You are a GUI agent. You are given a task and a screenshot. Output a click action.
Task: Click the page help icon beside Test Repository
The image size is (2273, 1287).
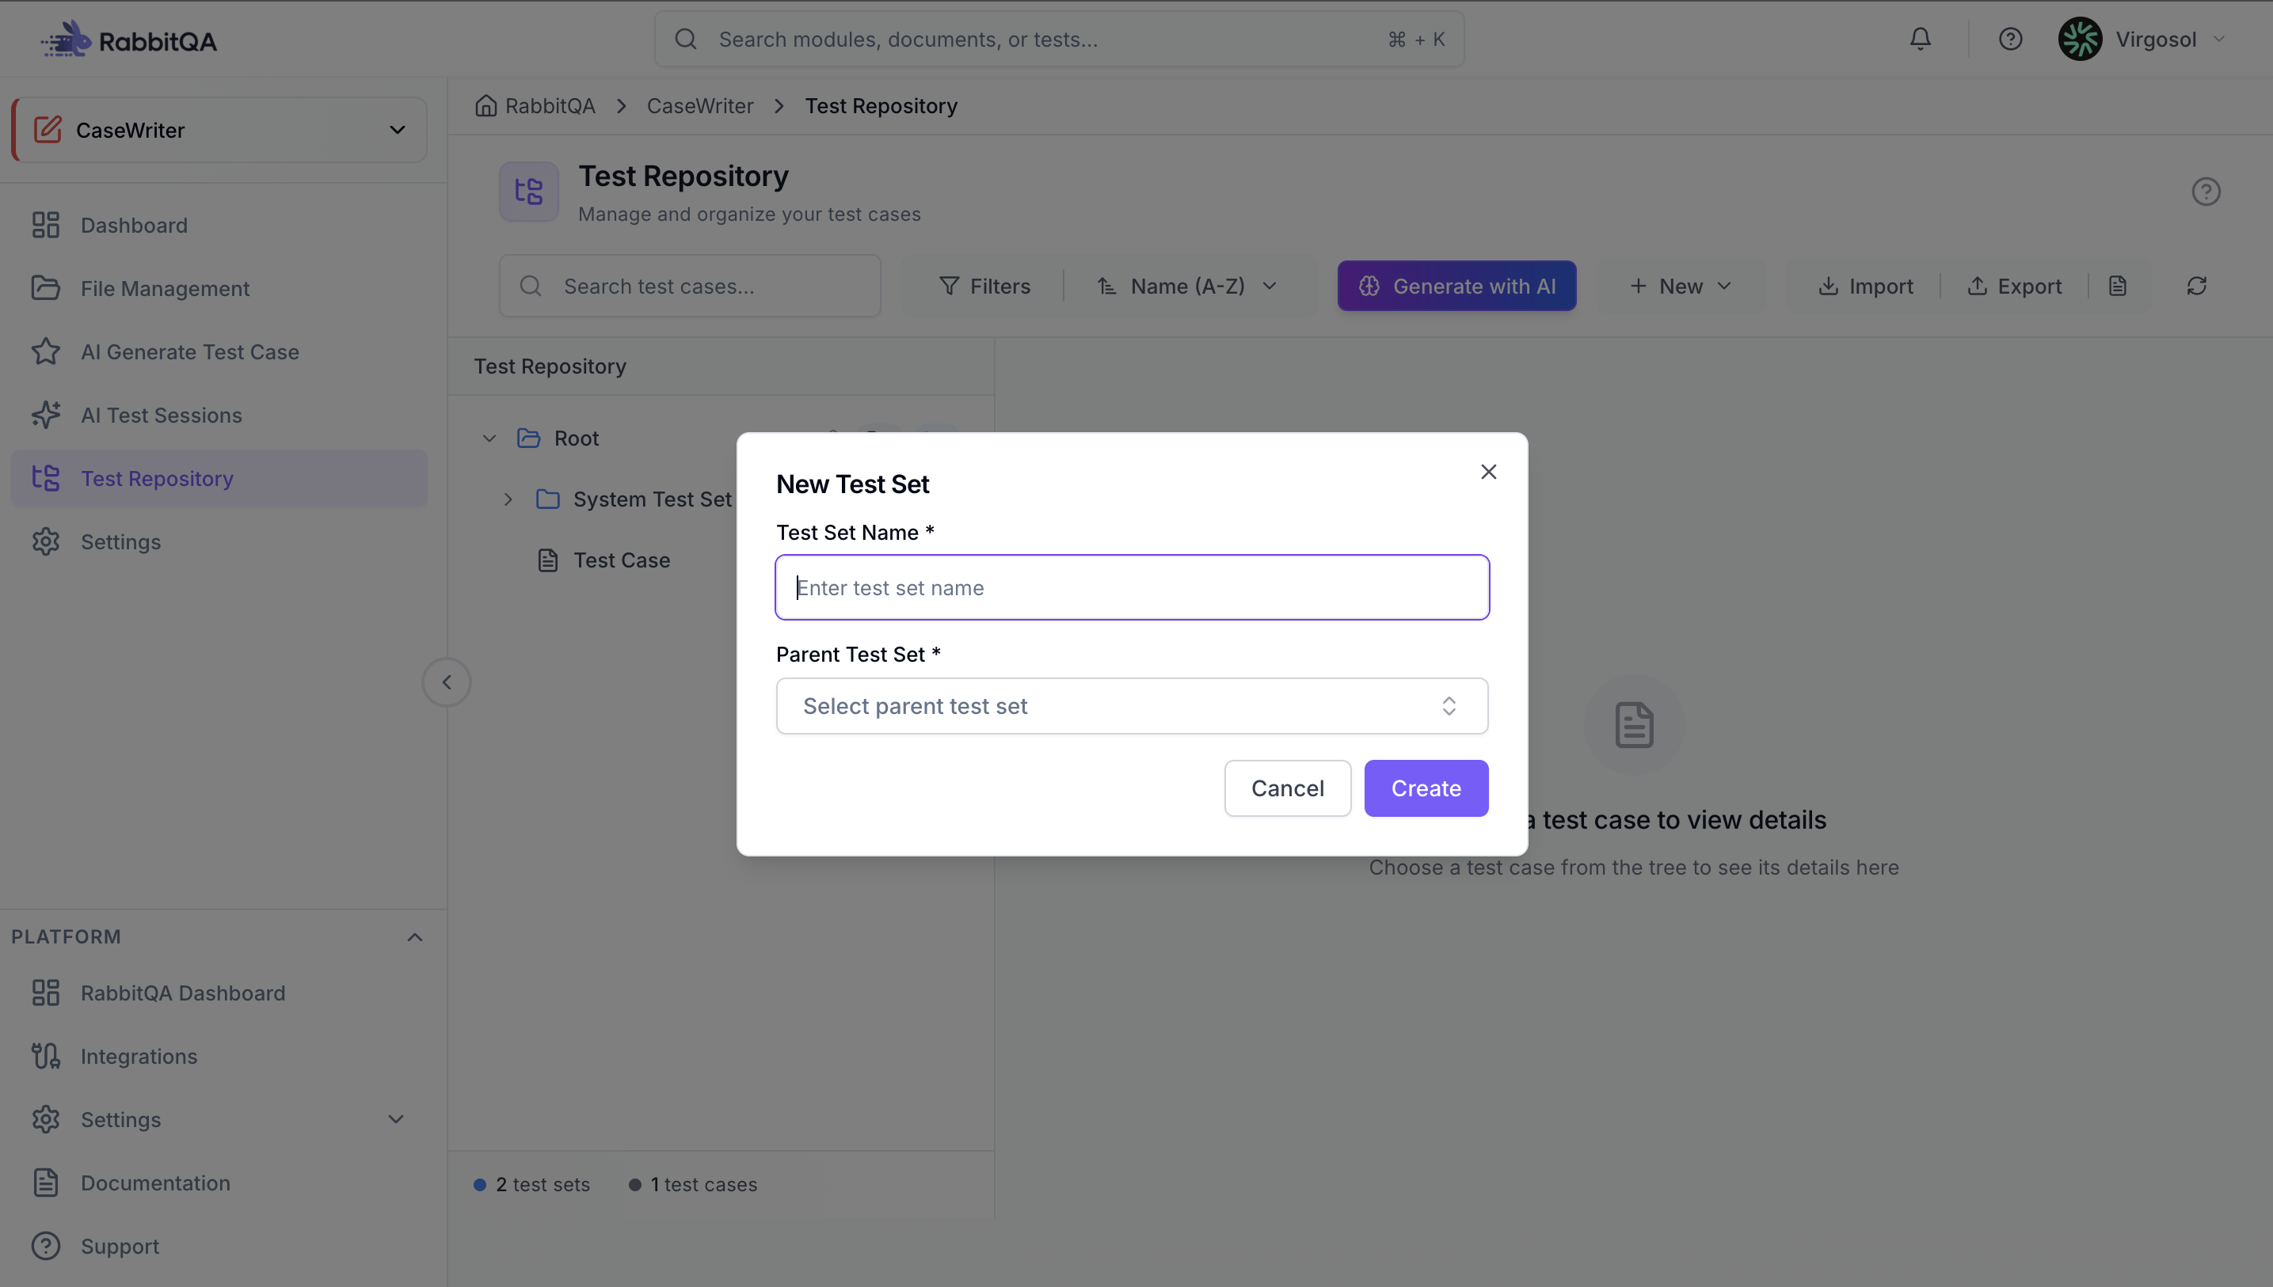coord(2206,191)
